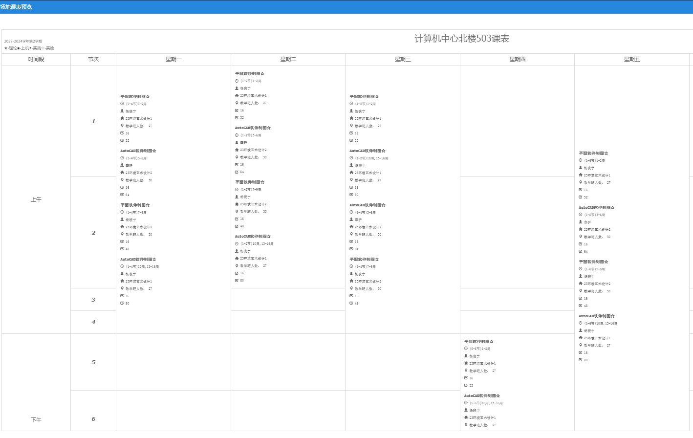Click the 上午 time period cell
Viewport: 693px width, 438px height.
[x=36, y=199]
